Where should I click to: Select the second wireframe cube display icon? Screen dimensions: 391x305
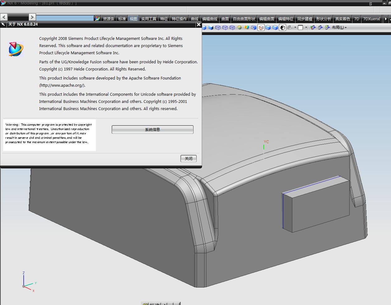point(225,27)
